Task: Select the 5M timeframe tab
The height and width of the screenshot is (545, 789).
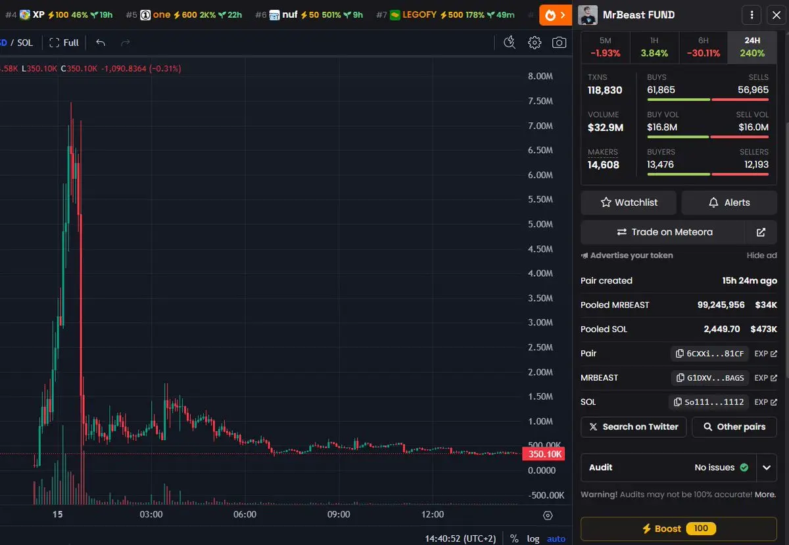Action: click(x=606, y=47)
